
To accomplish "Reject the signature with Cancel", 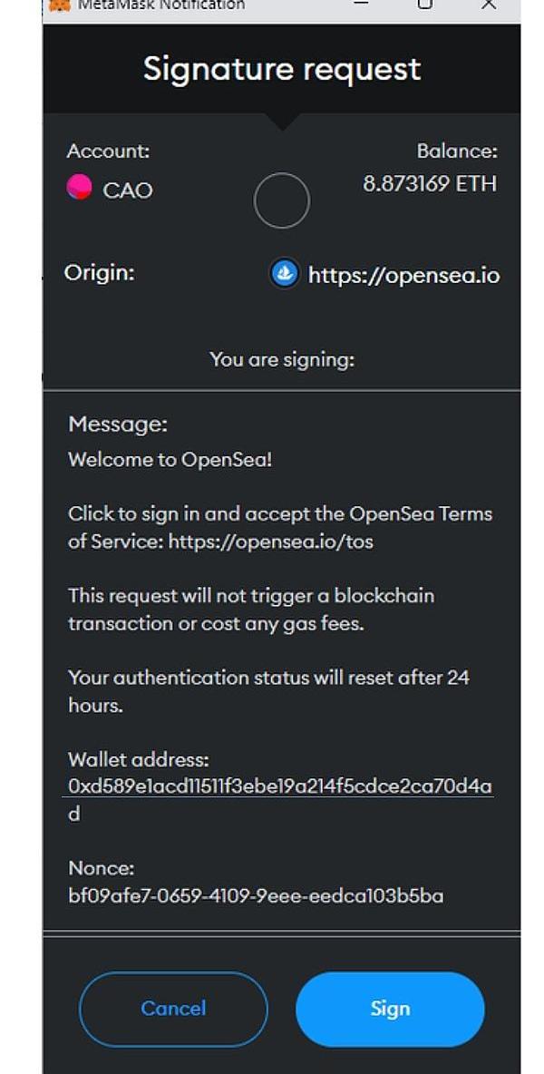I will [173, 1009].
